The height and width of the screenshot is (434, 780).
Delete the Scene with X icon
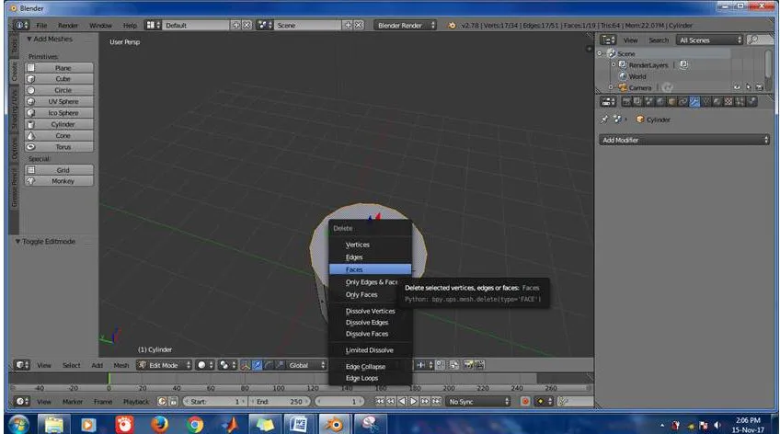358,25
